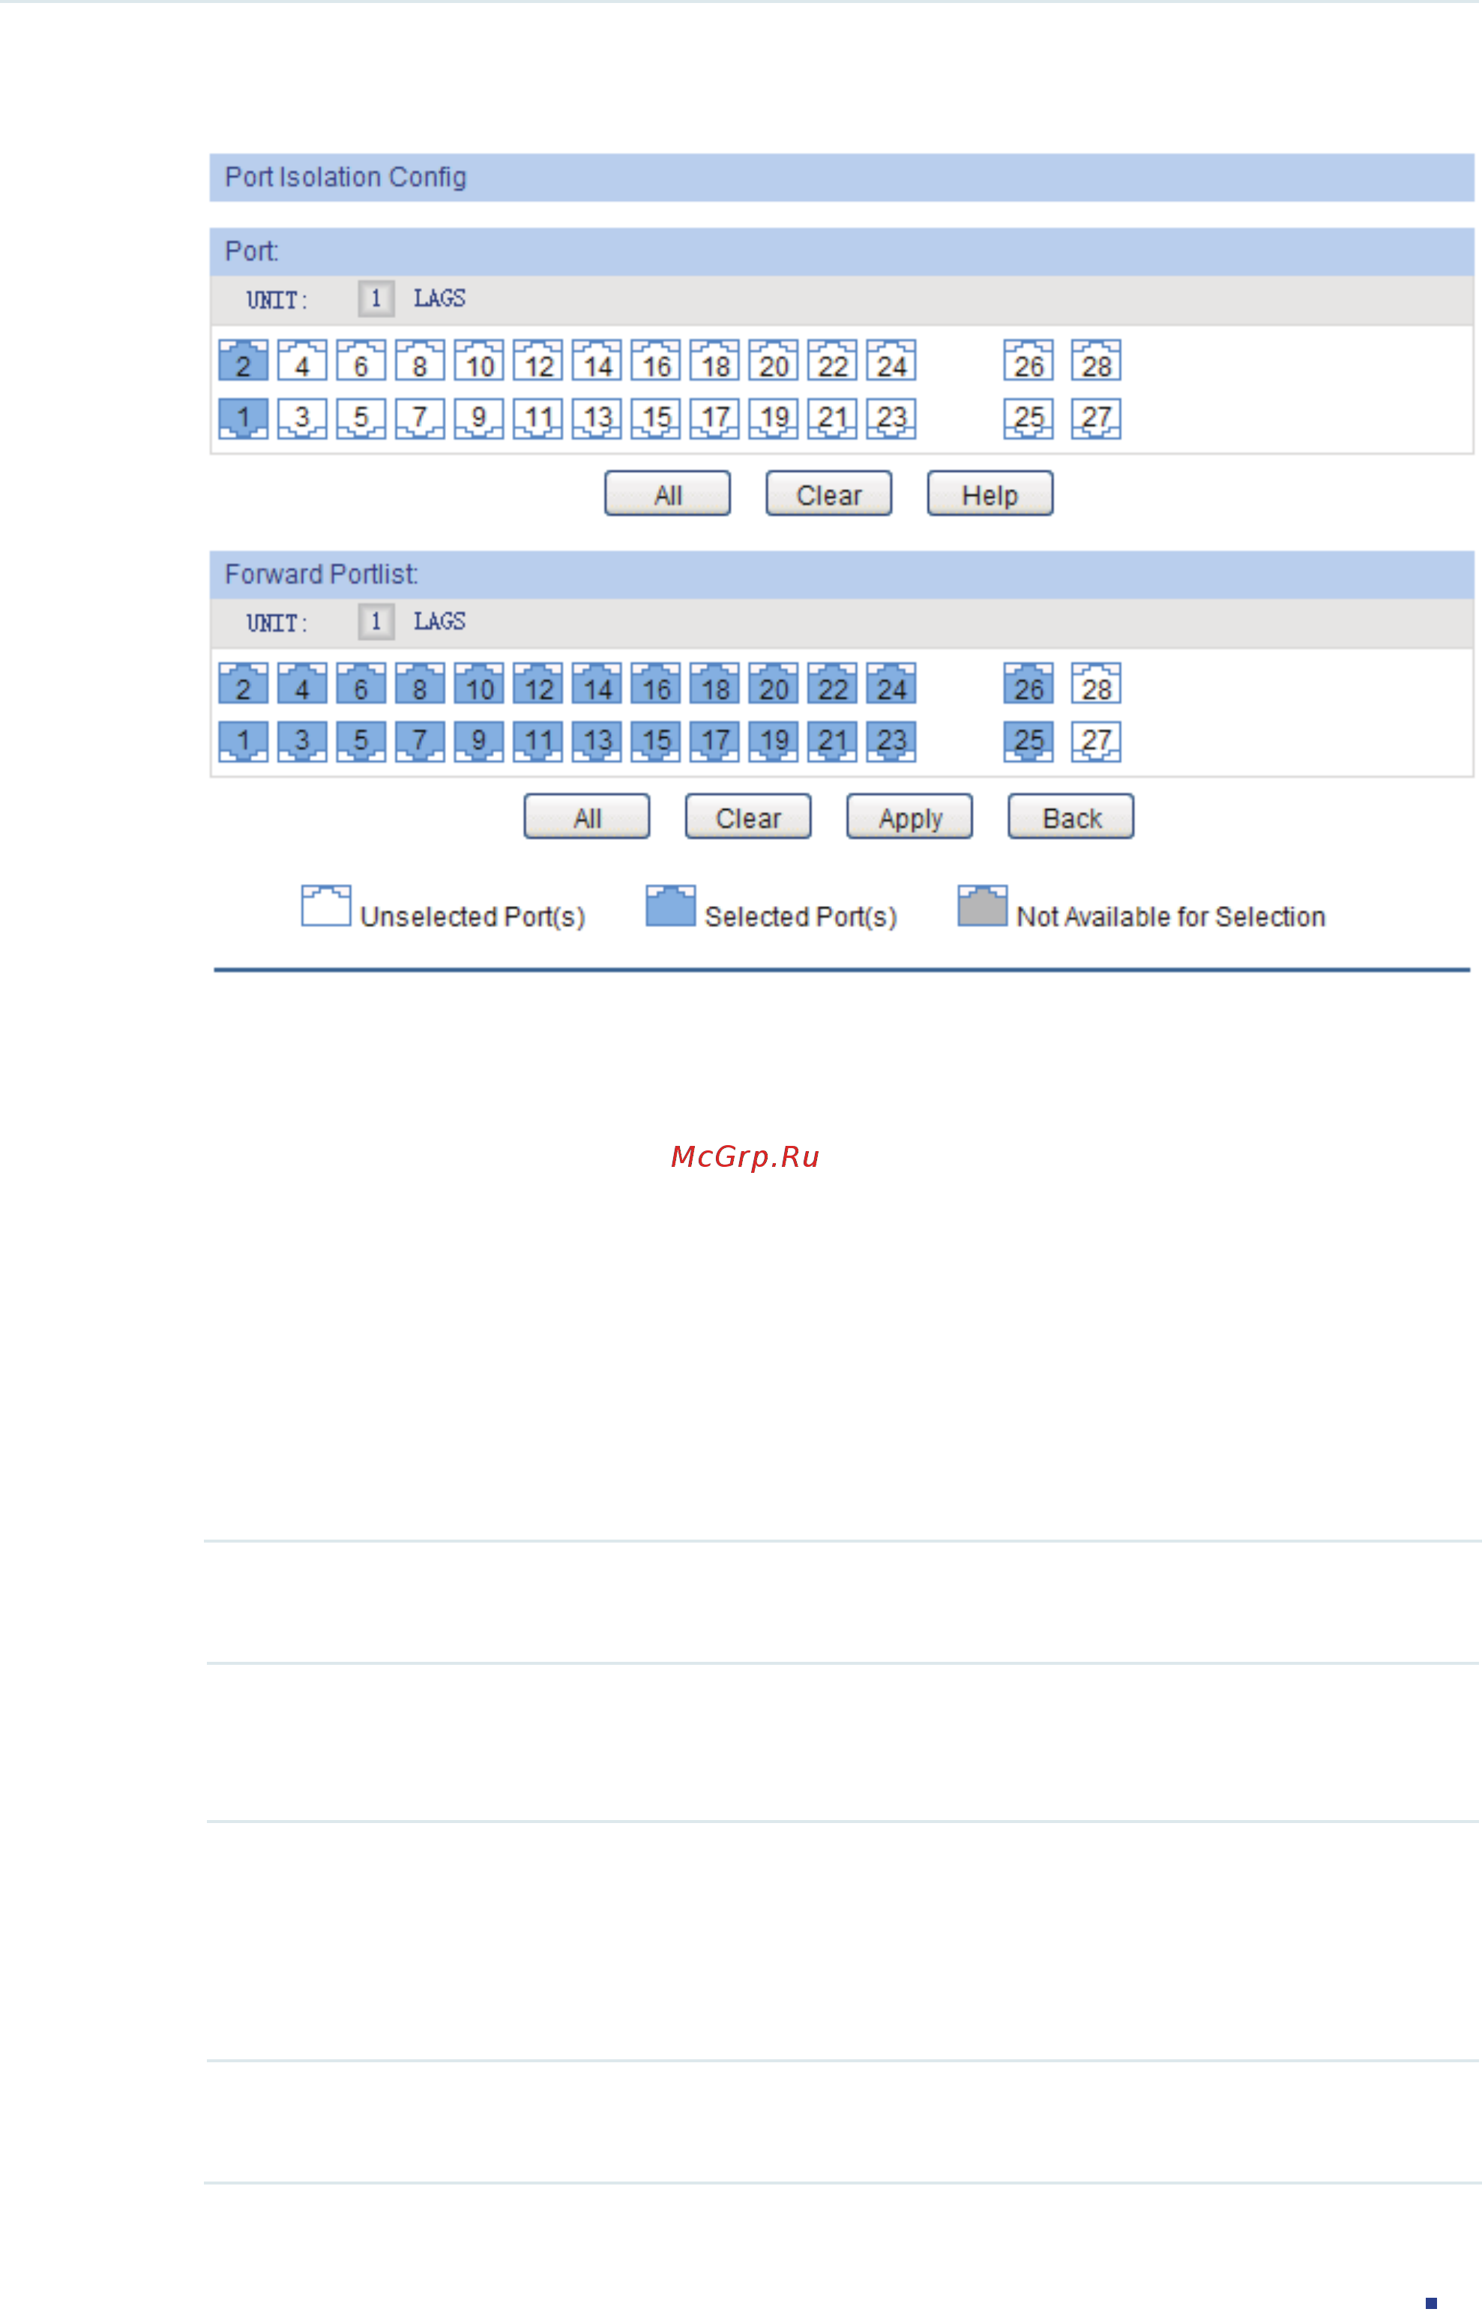The image size is (1482, 2312).
Task: Deselect port 16 in Forward Portlist
Action: (655, 683)
